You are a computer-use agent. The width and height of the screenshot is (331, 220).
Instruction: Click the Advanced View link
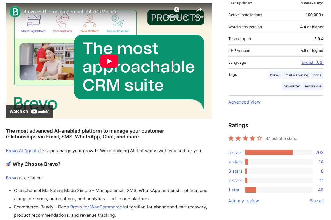click(244, 102)
